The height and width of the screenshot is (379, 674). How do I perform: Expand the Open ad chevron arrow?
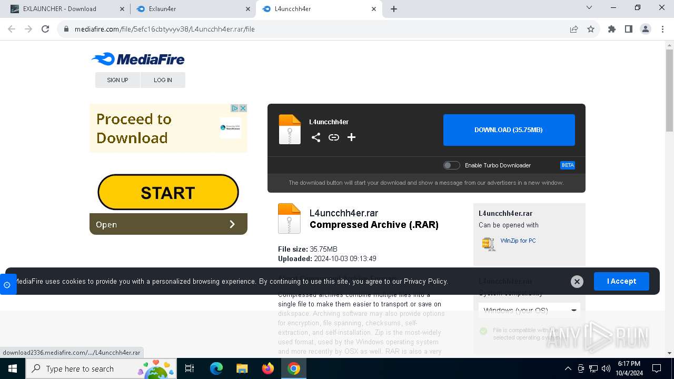pos(232,224)
